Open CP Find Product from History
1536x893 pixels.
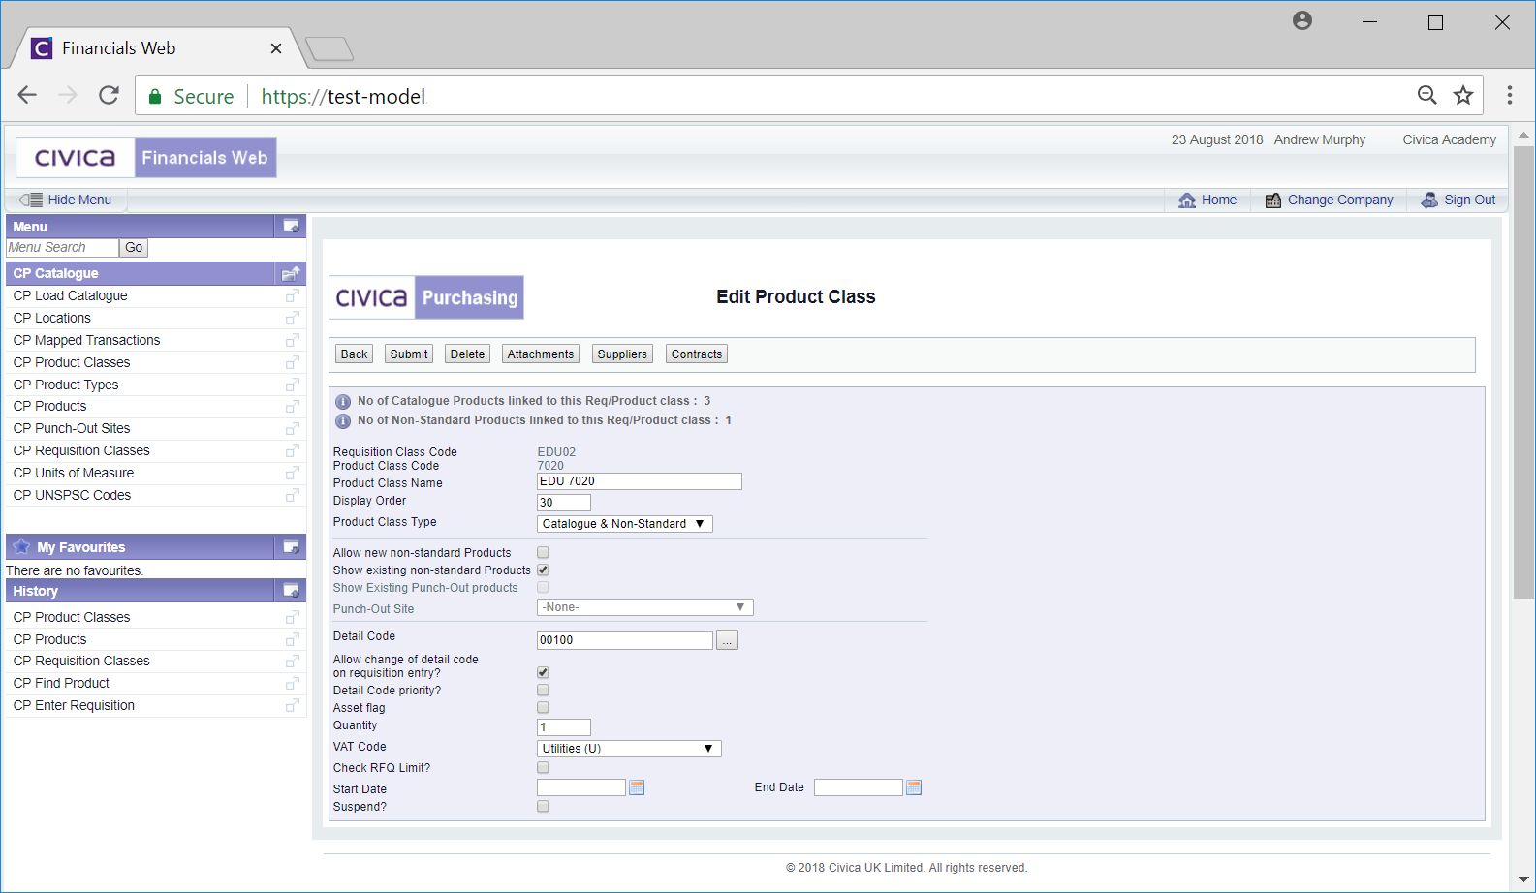coord(61,683)
